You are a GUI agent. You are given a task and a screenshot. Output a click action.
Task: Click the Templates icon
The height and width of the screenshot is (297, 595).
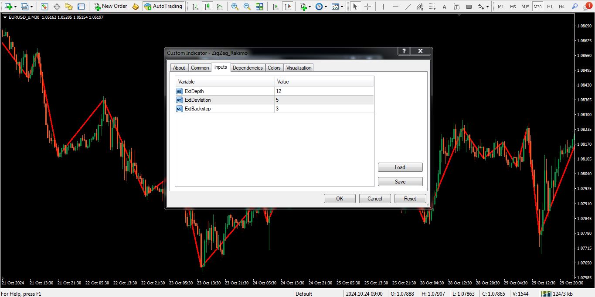tap(335, 7)
